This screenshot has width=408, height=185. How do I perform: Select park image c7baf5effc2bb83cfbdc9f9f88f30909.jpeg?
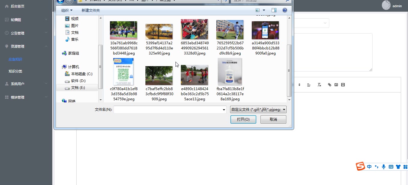click(x=159, y=76)
